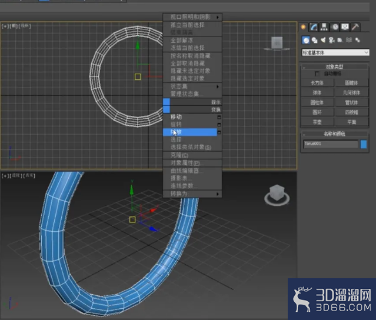This screenshot has height=320, width=376.
Task: Choose 全部解冻 menu entry
Action: (x=192, y=40)
